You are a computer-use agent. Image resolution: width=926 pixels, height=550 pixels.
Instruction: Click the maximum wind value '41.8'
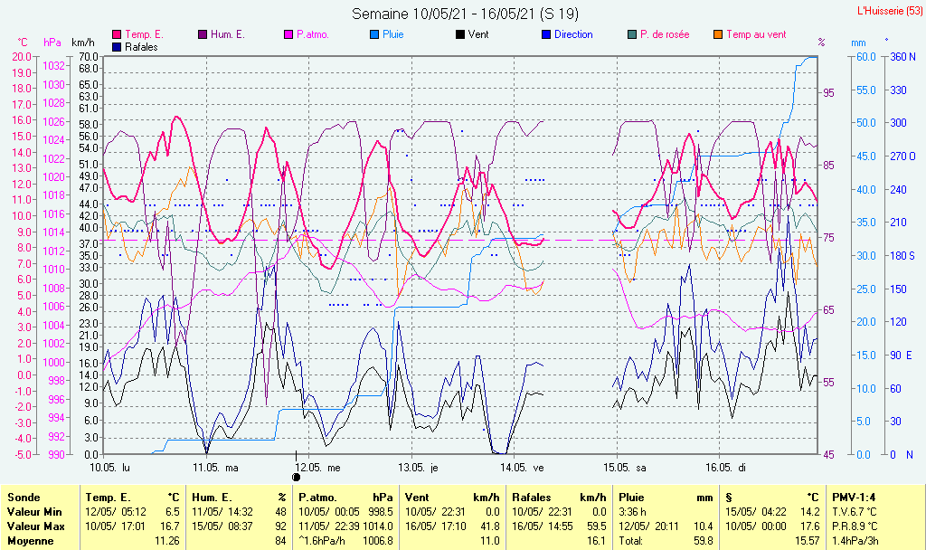[489, 526]
